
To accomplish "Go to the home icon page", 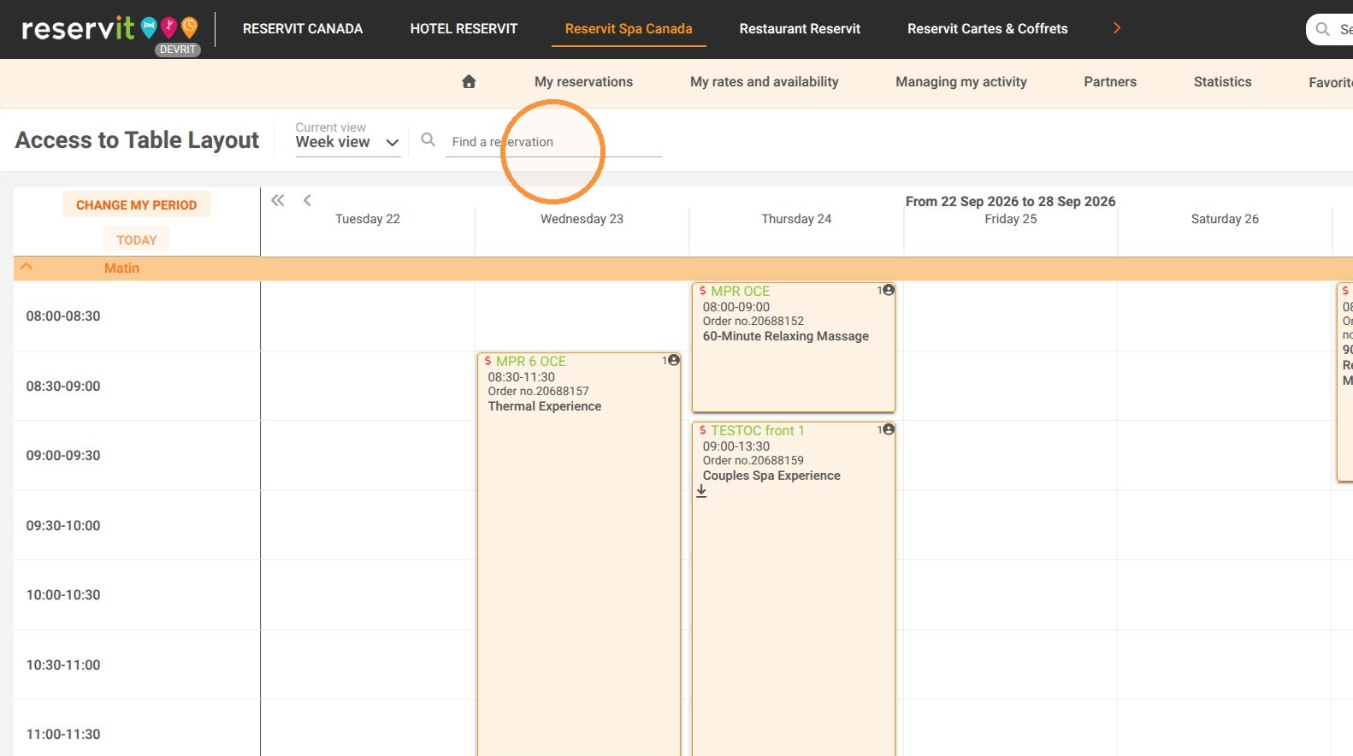I will tap(469, 82).
